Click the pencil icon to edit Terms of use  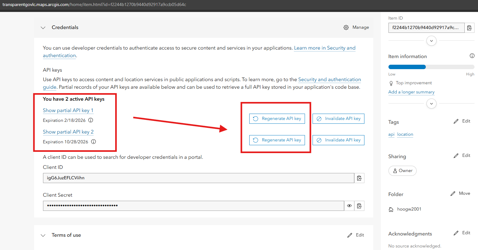pyautogui.click(x=350, y=235)
